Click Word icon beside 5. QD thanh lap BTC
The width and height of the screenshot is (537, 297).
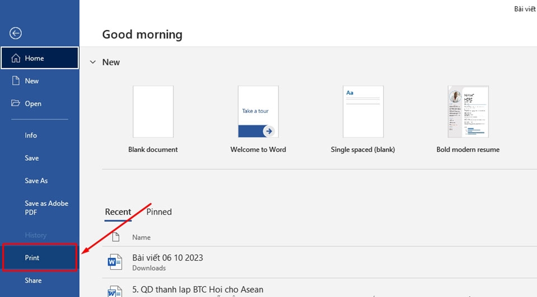115,291
